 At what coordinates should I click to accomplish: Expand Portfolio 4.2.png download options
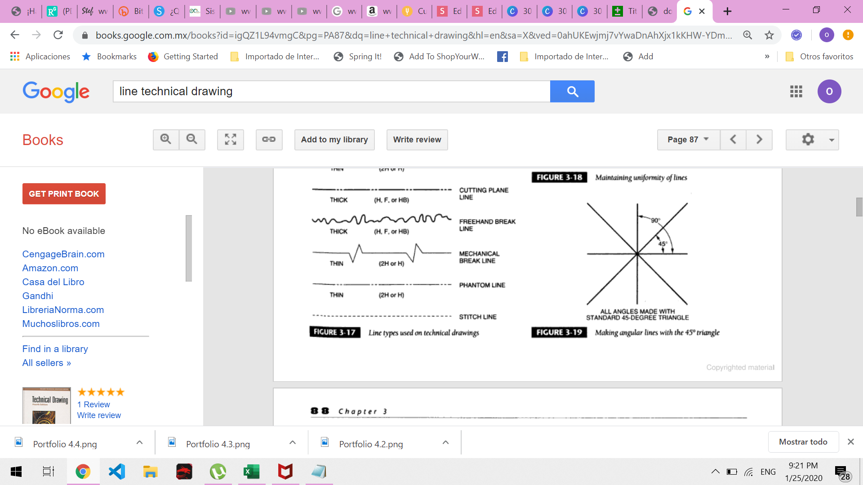click(x=445, y=443)
